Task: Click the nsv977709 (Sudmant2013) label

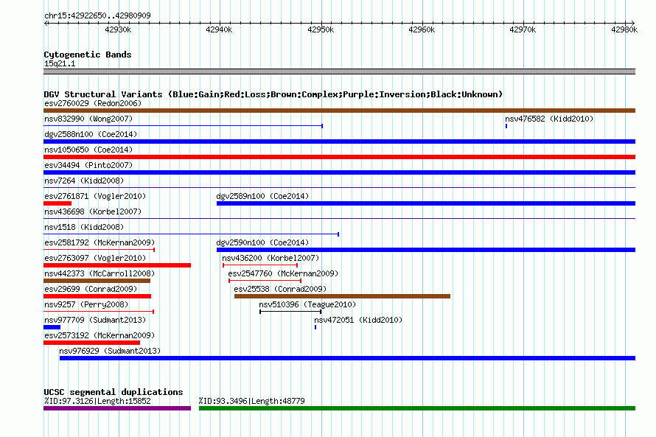Action: 95,320
